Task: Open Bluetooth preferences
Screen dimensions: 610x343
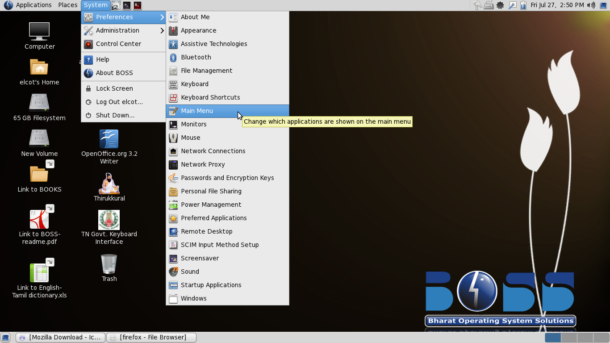Action: tap(227, 57)
